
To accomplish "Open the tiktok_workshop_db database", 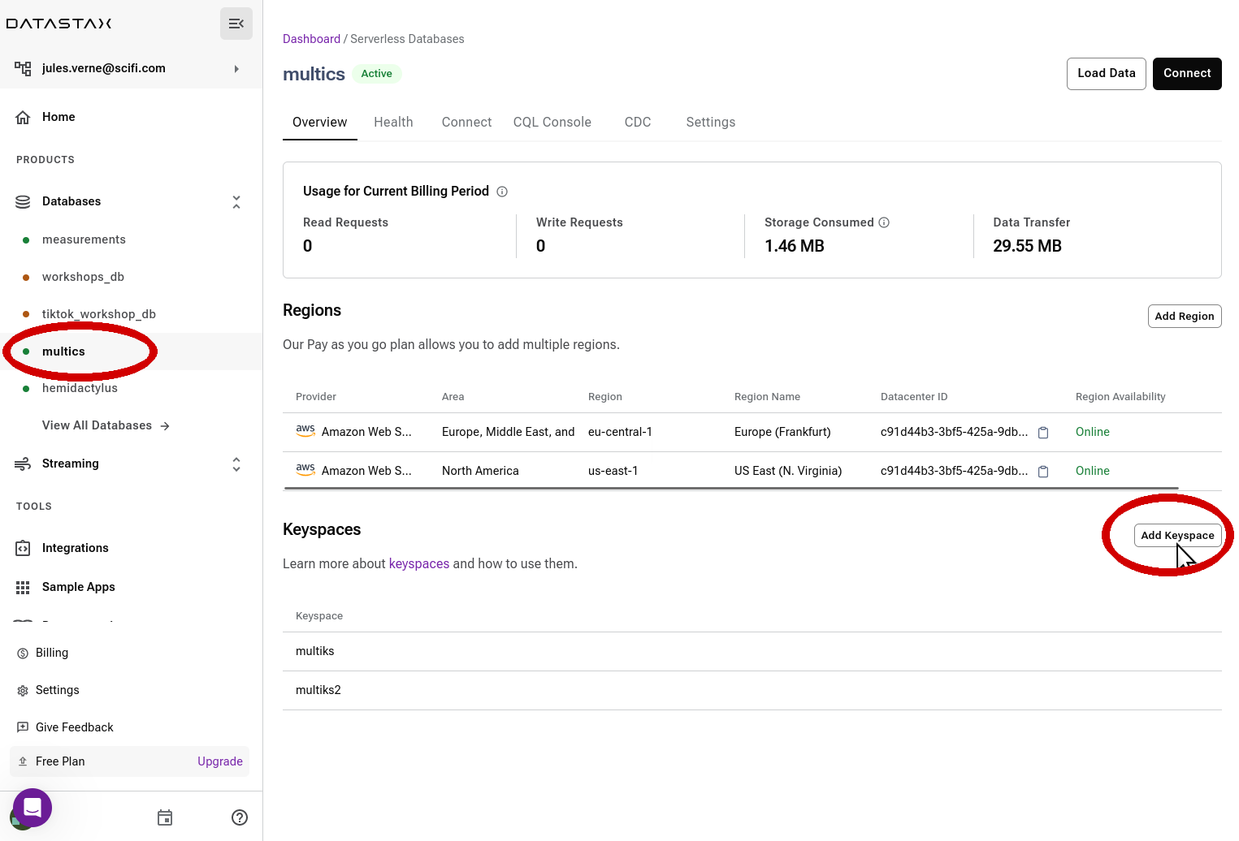I will [98, 314].
